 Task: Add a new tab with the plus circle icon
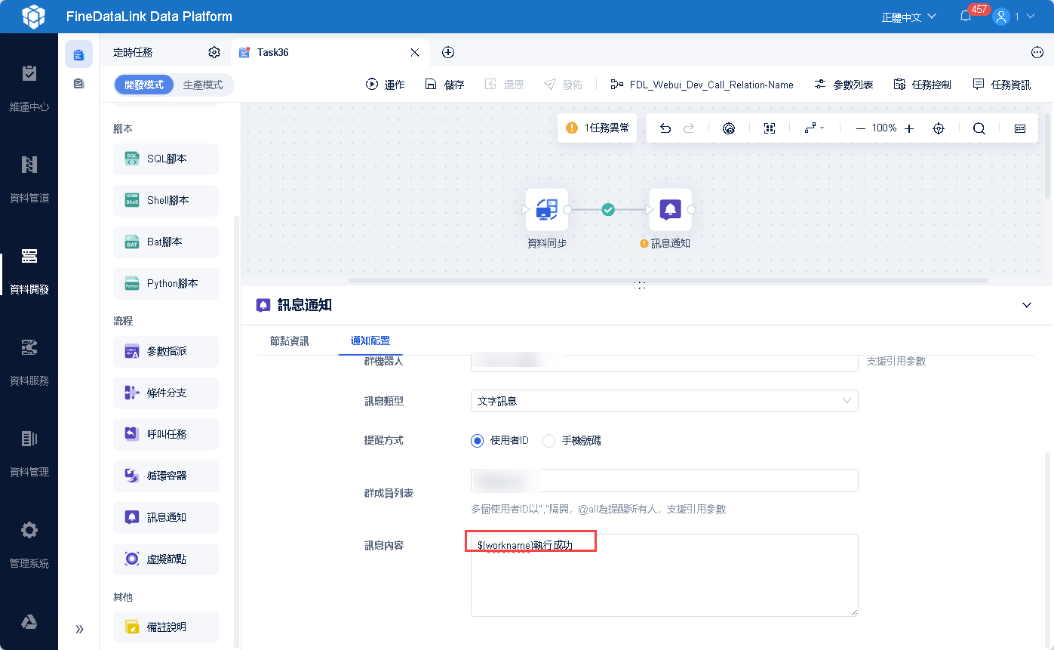click(448, 52)
